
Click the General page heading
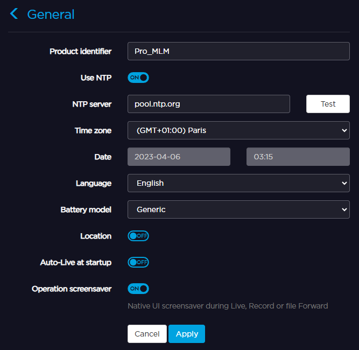point(51,15)
